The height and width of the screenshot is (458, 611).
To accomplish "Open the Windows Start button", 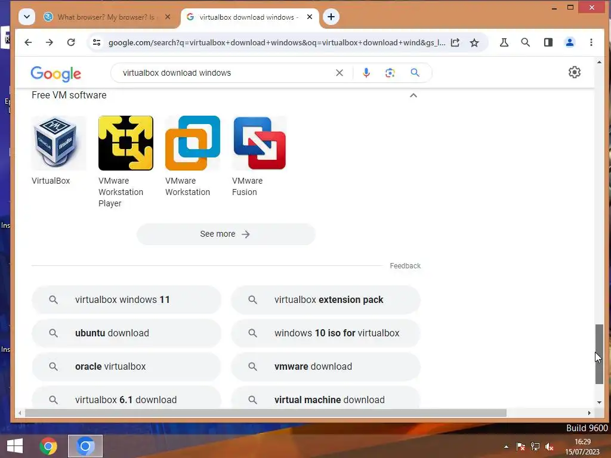I will (15, 446).
